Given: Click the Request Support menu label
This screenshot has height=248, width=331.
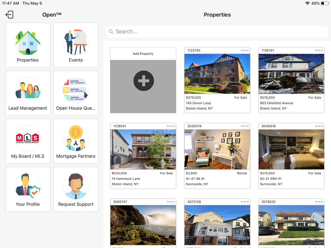Looking at the screenshot, I should 76,204.
